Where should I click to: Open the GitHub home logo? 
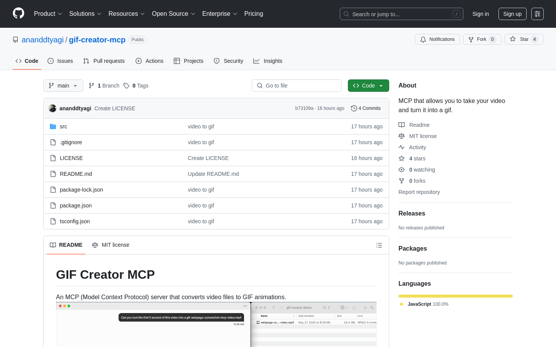(19, 13)
